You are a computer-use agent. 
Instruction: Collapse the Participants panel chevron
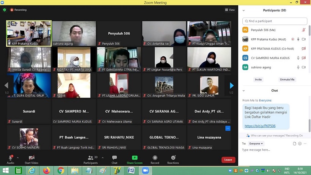243,10
